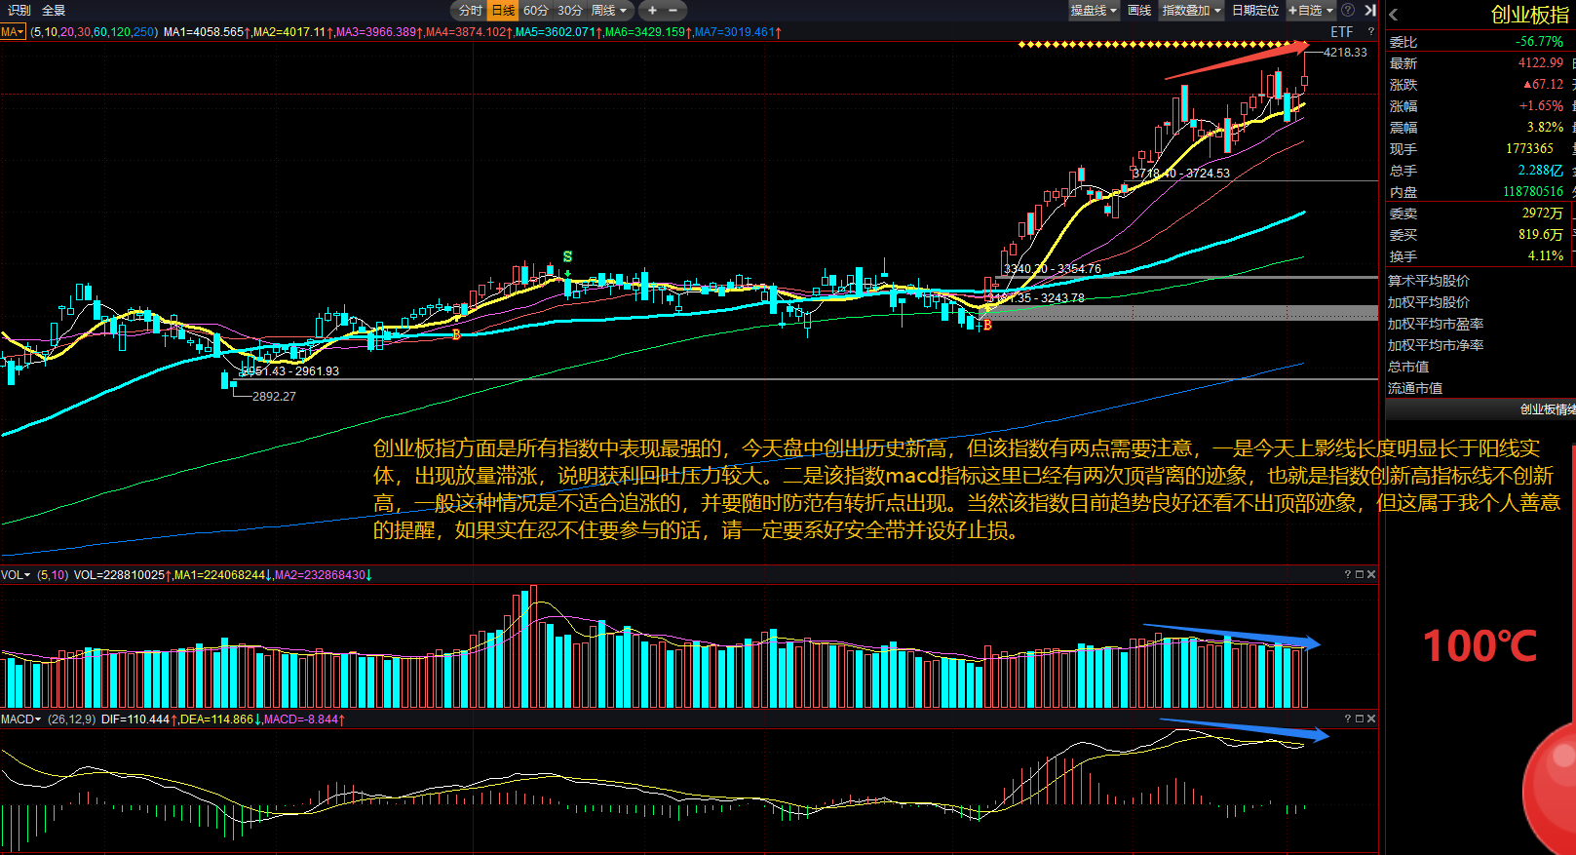Click the help question mark in toolbar
This screenshot has height=855, width=1576.
(x=1348, y=10)
